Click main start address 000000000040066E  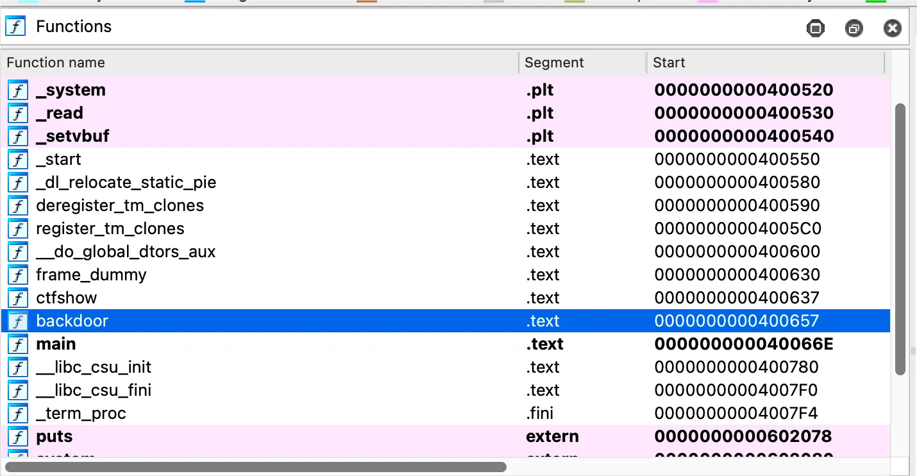744,344
